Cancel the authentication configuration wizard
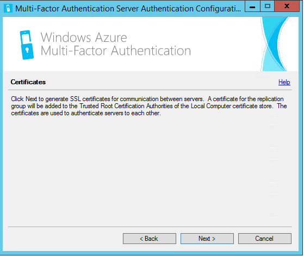 pyautogui.click(x=265, y=239)
